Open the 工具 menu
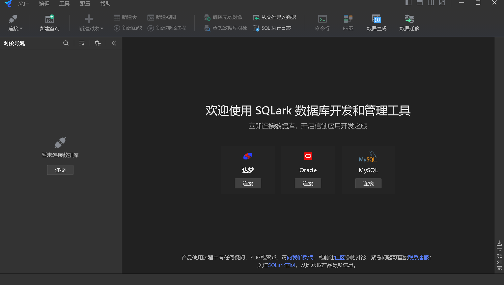 (65, 4)
